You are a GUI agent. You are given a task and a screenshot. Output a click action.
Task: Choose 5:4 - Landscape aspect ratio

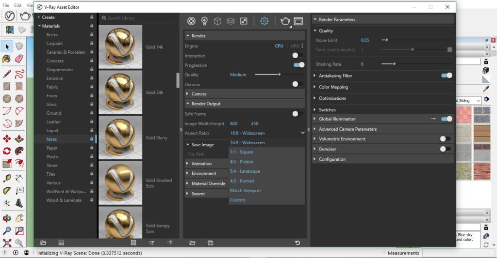266,171
